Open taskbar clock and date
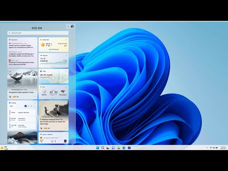The image size is (228, 171). click(223, 148)
